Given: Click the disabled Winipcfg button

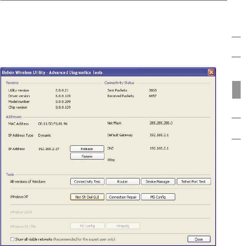Looking at the screenshot, I should click(x=123, y=226).
